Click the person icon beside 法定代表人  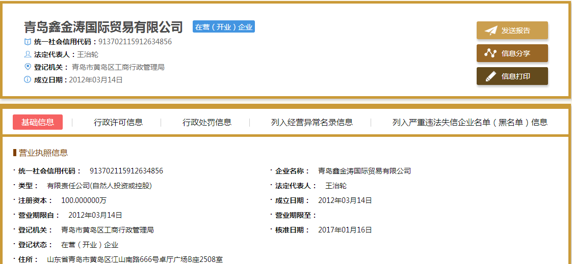pos(28,54)
